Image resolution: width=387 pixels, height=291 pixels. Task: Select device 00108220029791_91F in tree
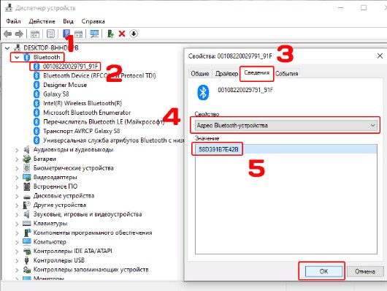(71, 67)
